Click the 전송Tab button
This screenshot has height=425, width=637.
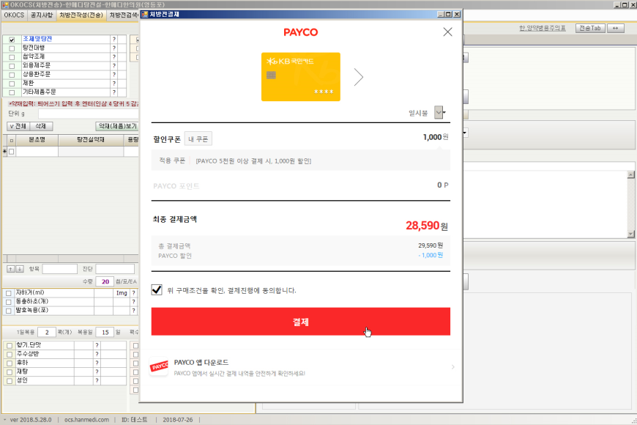click(x=590, y=28)
